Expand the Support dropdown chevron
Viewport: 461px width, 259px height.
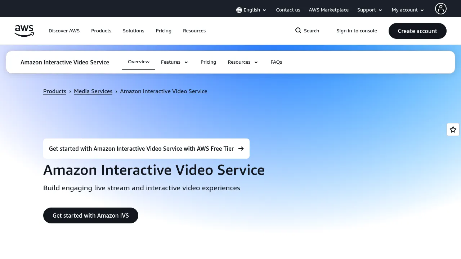[380, 10]
